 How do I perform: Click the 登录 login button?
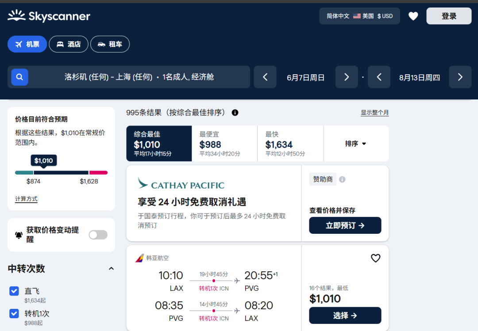click(x=449, y=16)
